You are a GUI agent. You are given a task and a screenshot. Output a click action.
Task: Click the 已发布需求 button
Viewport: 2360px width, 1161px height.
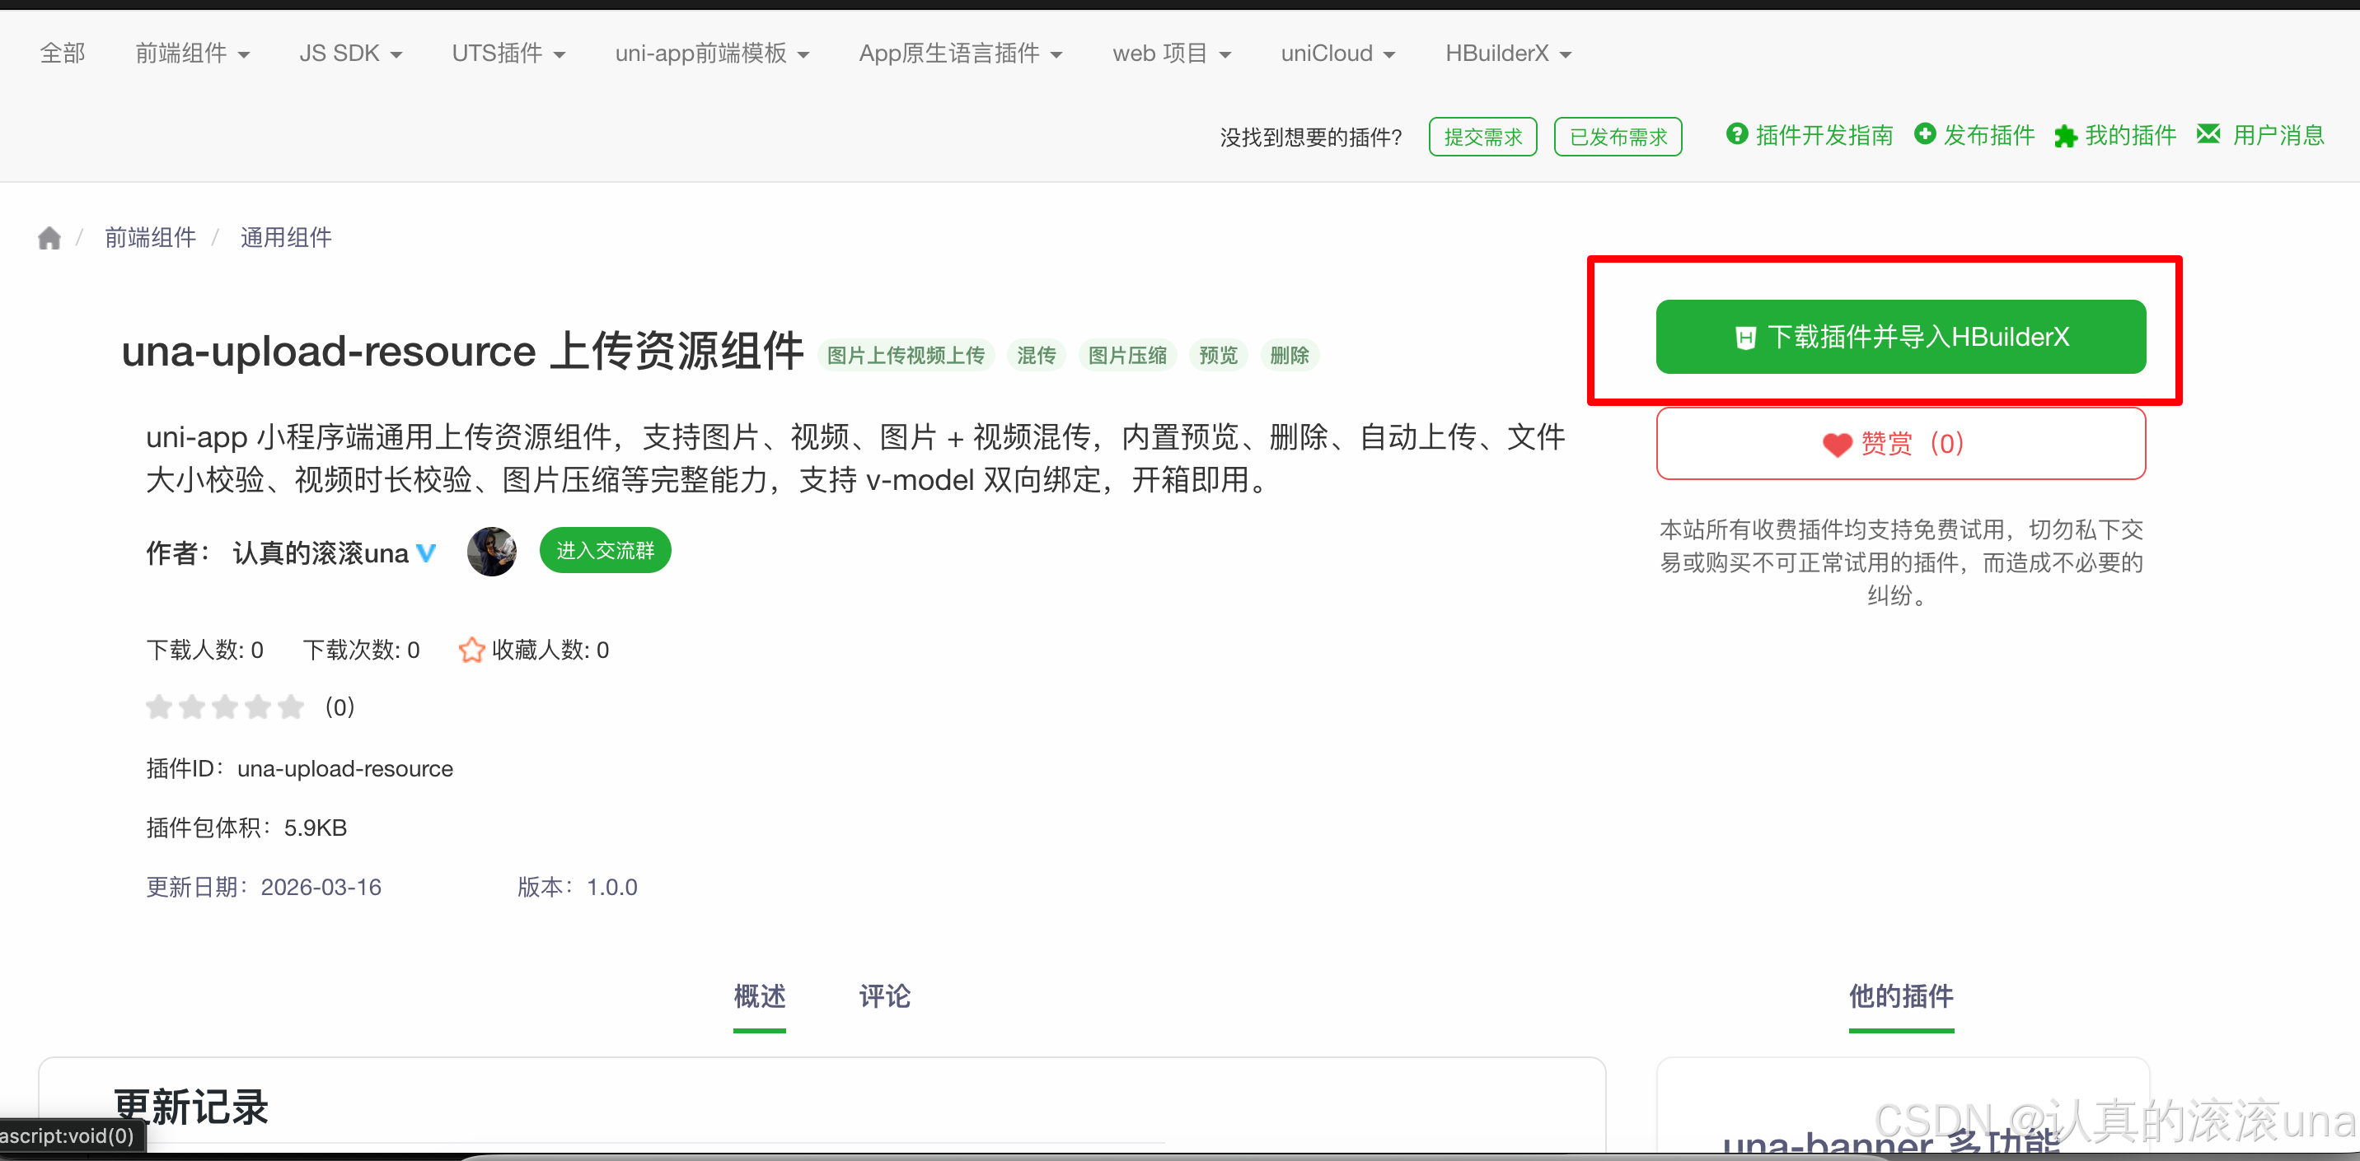pyautogui.click(x=1618, y=137)
